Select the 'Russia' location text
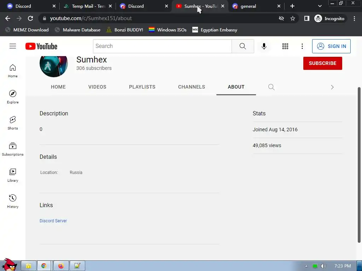The image size is (362, 271). pyautogui.click(x=76, y=172)
